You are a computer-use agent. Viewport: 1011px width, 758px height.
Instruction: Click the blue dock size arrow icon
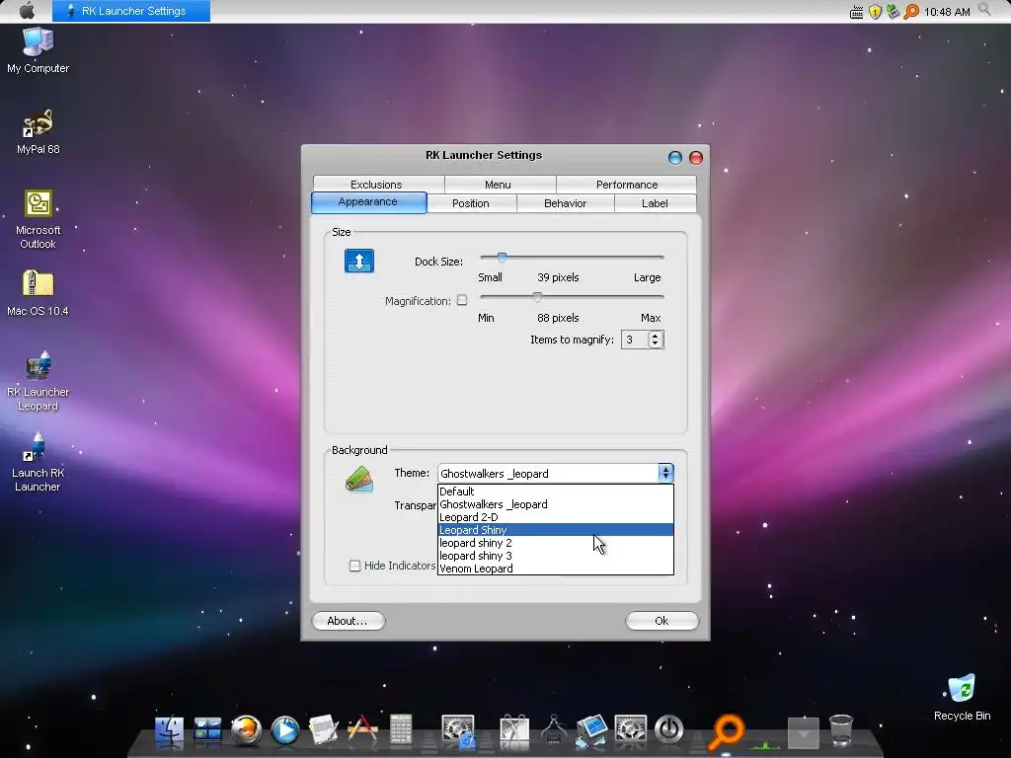point(359,261)
